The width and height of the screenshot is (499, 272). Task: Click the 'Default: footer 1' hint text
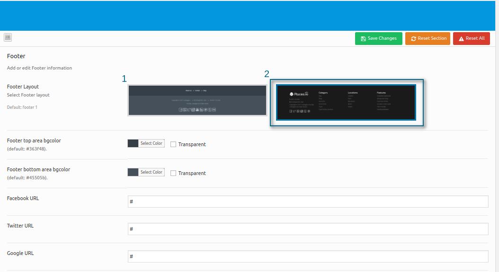click(22, 107)
